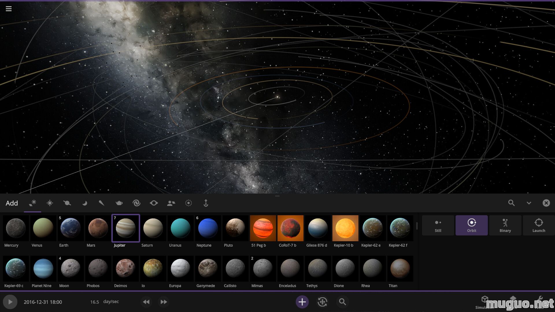Select the Neptune thumbnail
555x312 pixels.
click(x=208, y=228)
